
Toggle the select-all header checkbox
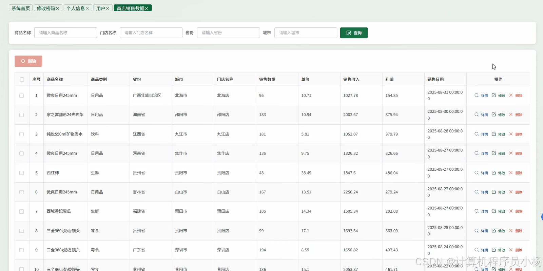(x=22, y=79)
